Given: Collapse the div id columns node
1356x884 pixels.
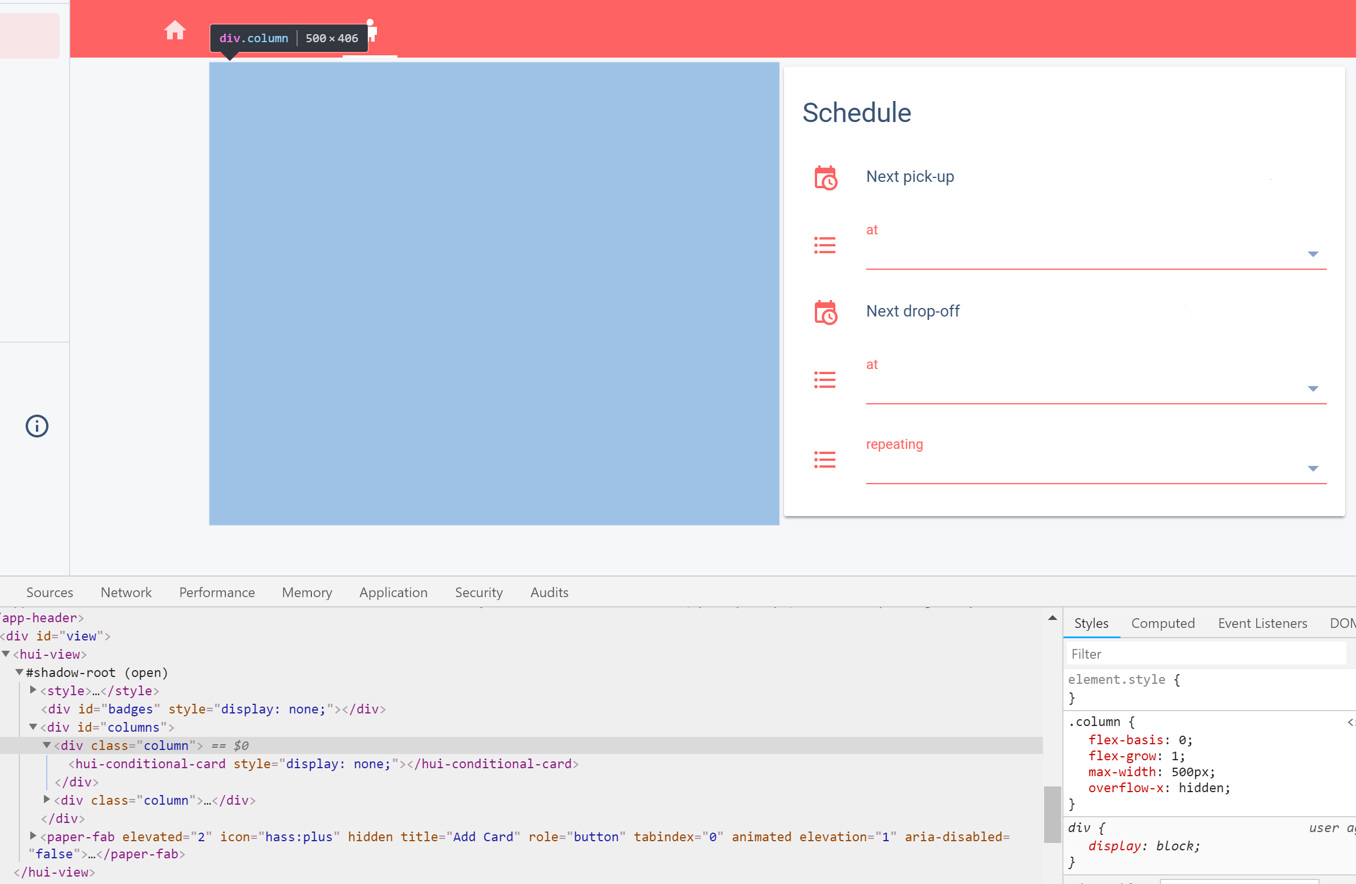Looking at the screenshot, I should tap(33, 727).
